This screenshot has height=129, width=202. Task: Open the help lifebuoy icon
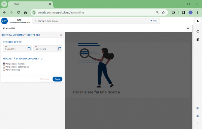198,108
